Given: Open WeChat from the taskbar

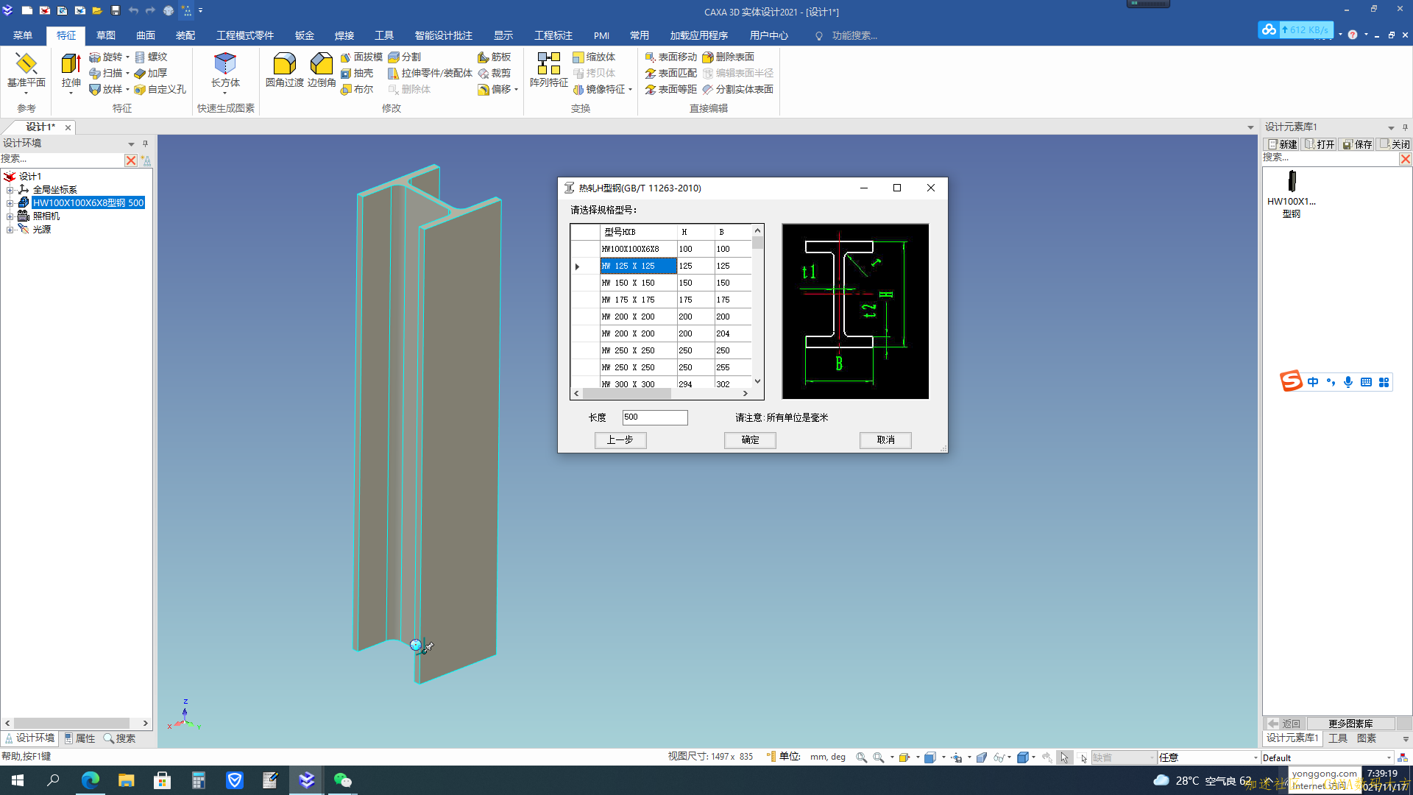Looking at the screenshot, I should pos(343,780).
